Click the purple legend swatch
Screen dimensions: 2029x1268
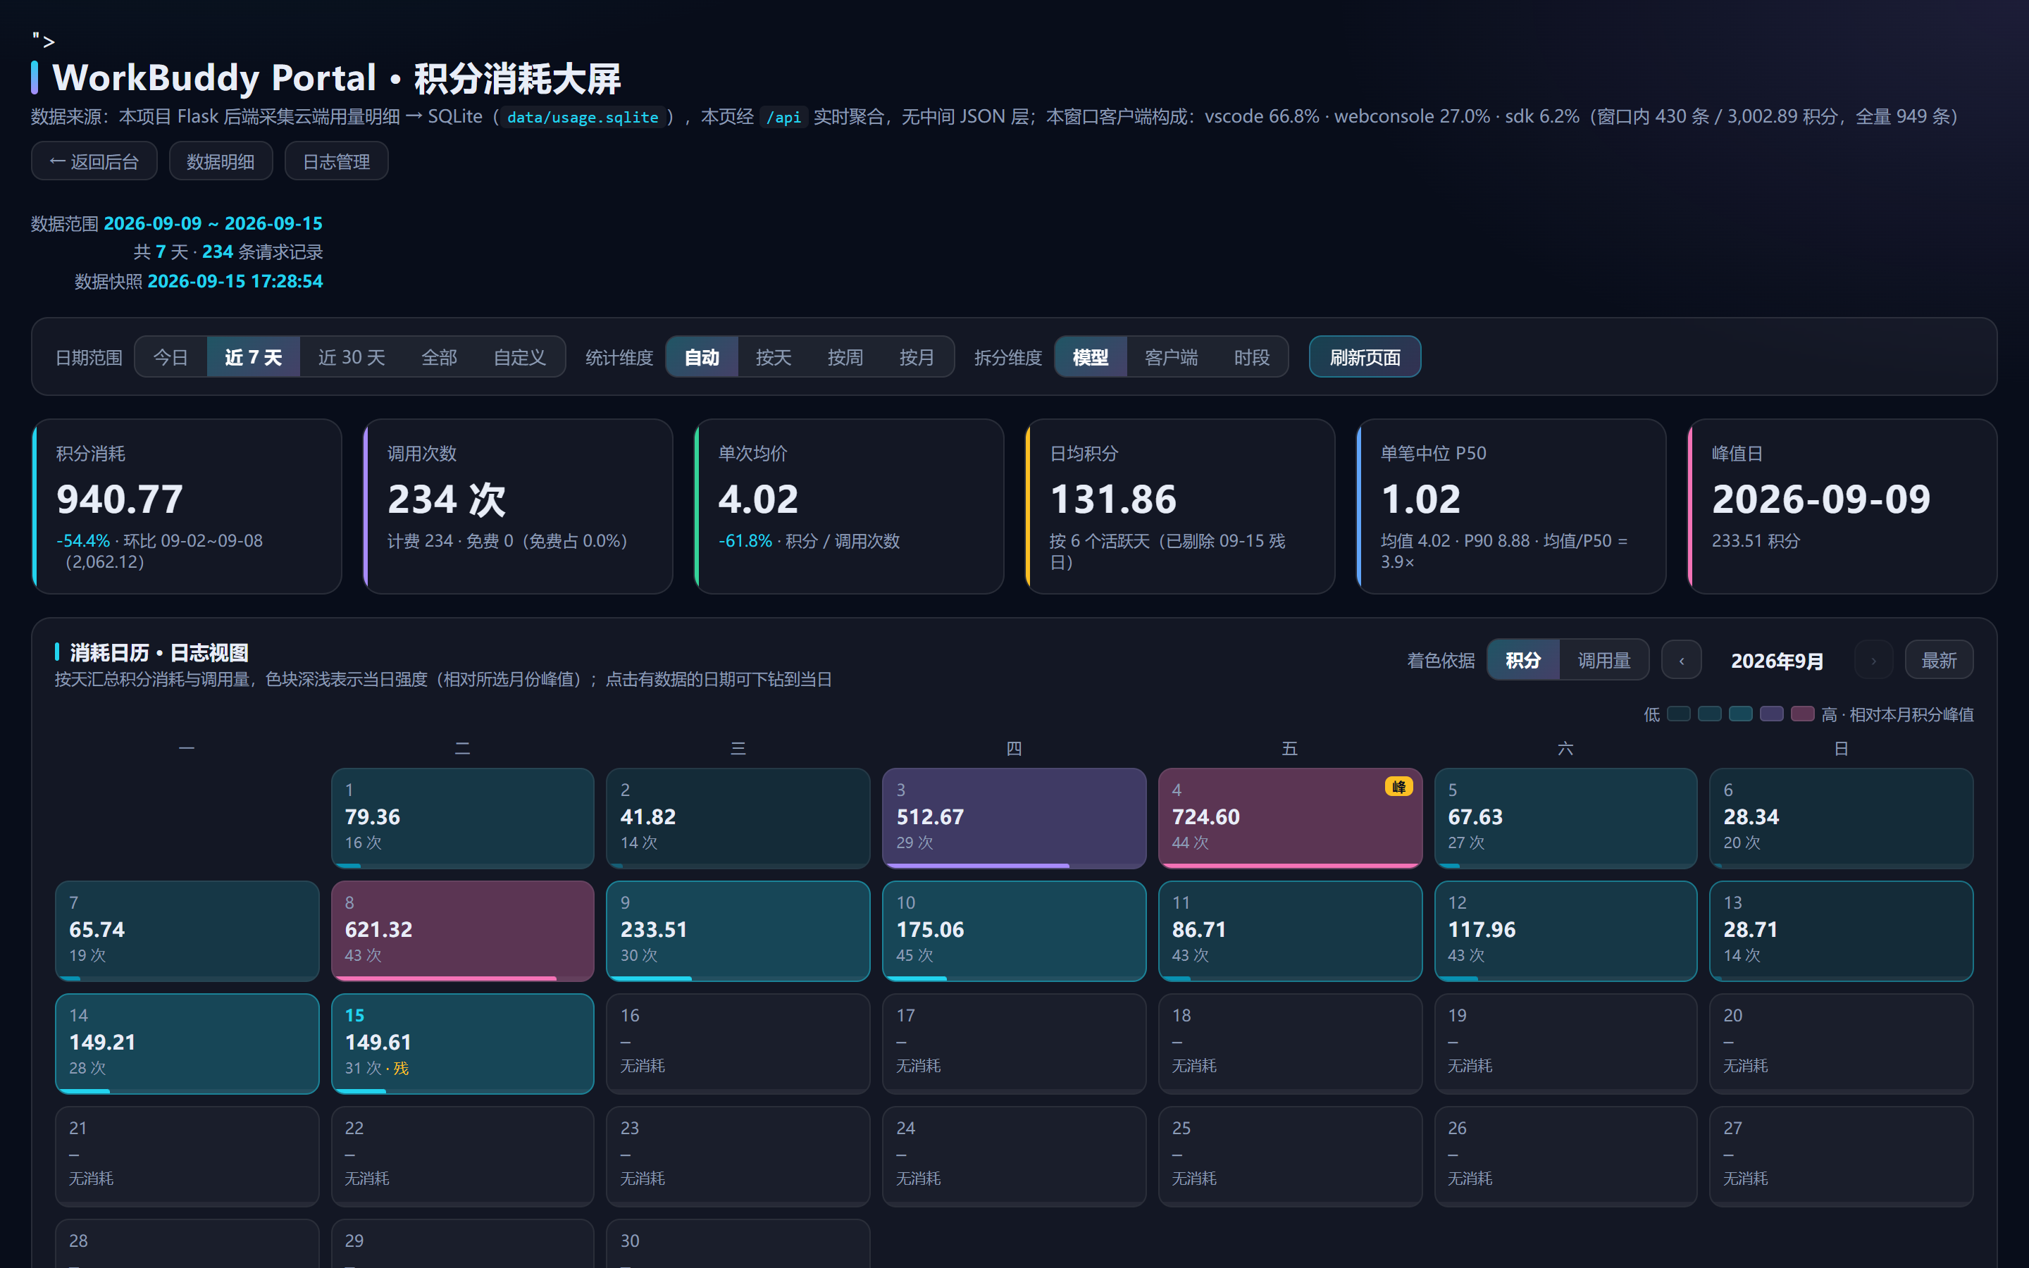click(1772, 714)
